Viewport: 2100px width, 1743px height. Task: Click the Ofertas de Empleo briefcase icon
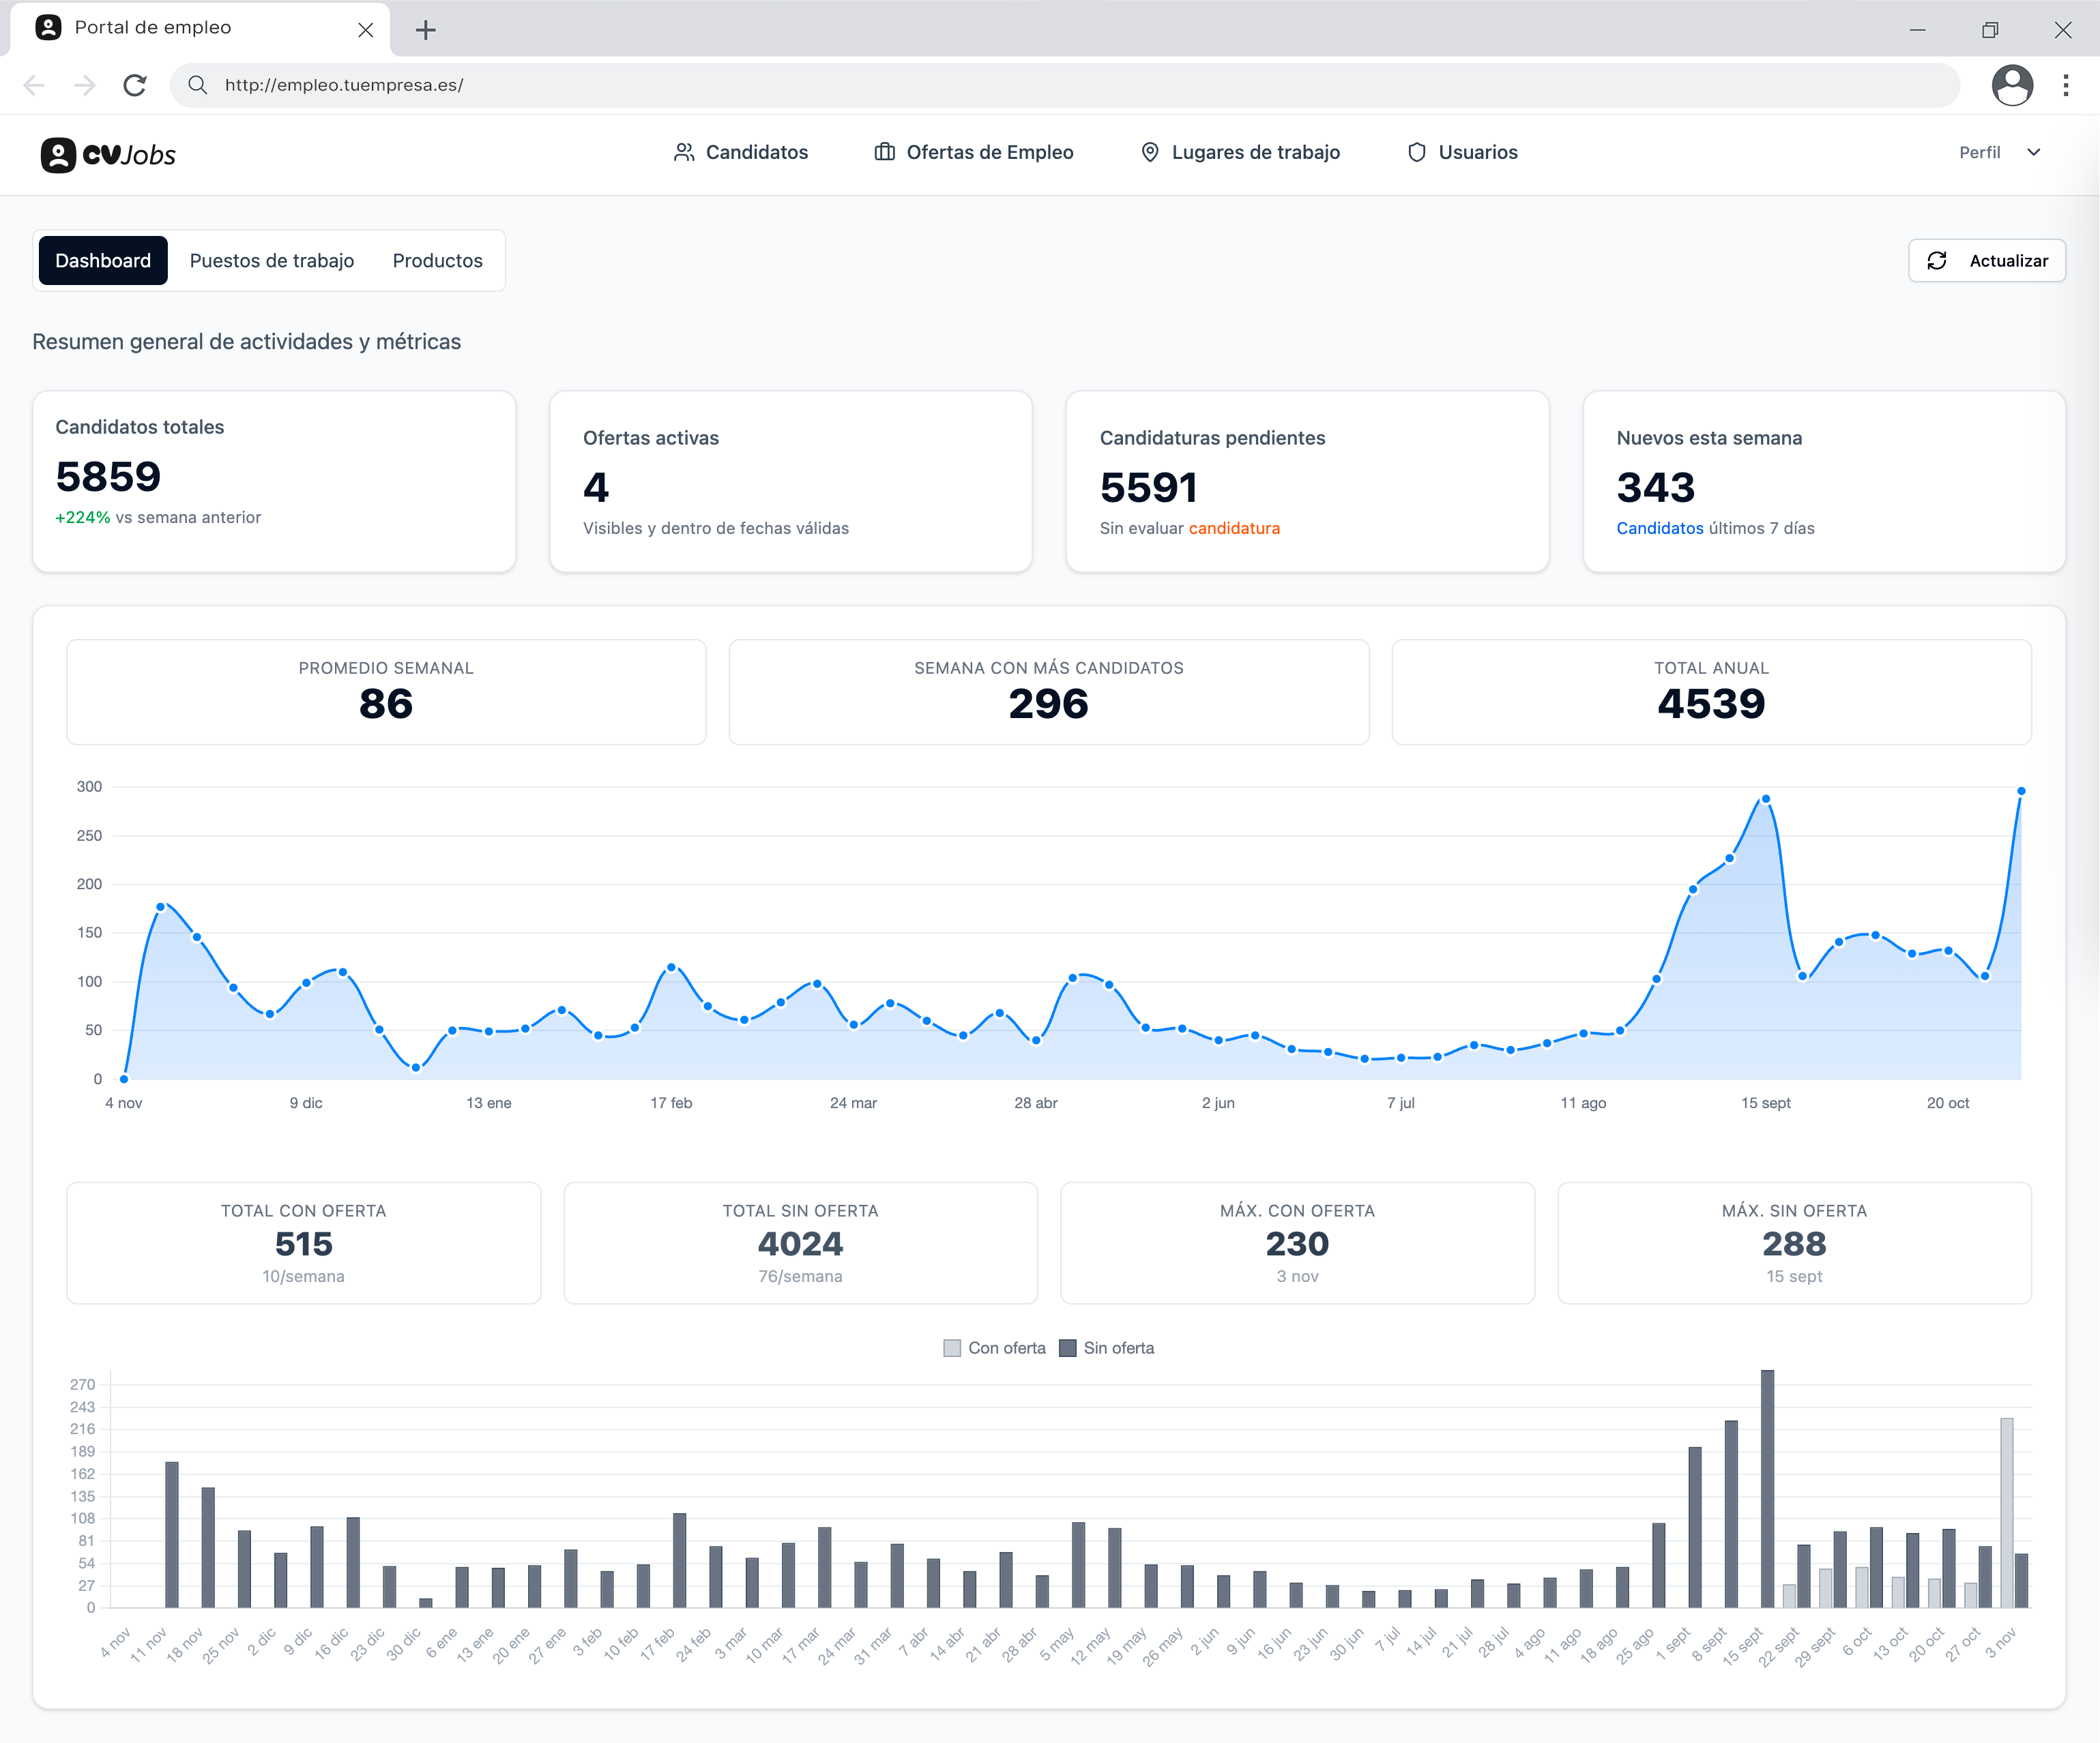click(884, 152)
